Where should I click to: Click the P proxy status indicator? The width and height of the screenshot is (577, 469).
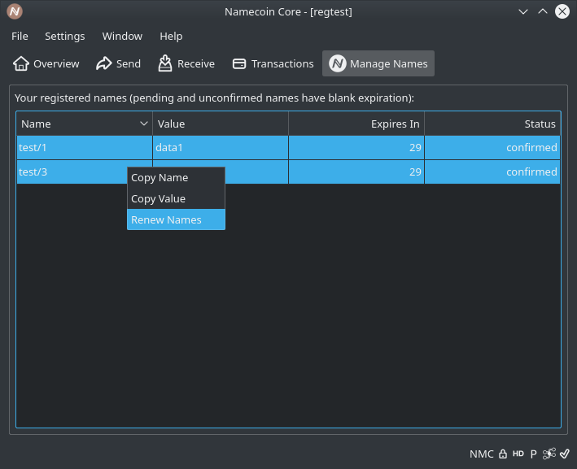(533, 454)
